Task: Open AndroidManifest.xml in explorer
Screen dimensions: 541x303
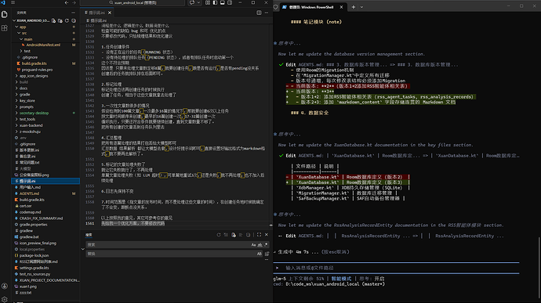Action: (43, 45)
